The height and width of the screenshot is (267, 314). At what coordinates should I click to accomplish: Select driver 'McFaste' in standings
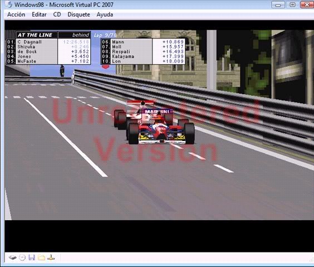27,61
